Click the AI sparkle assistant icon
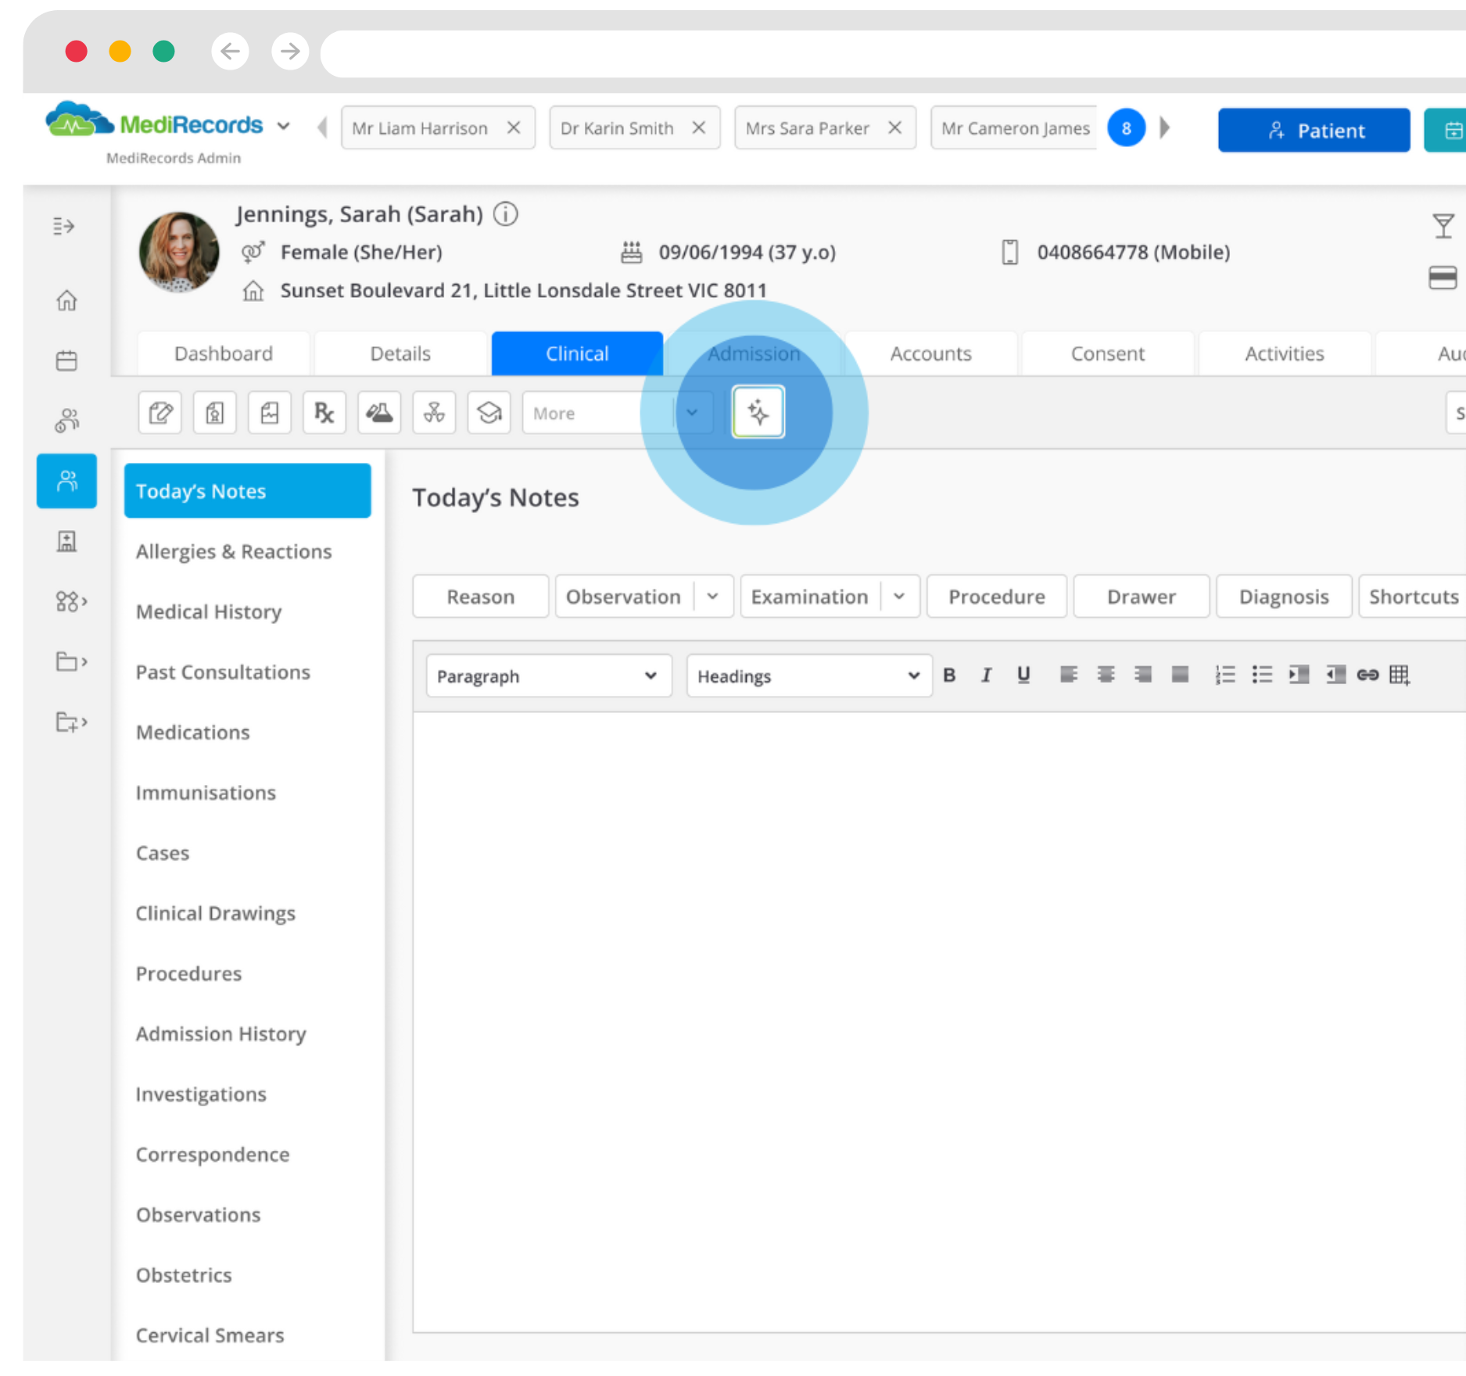This screenshot has height=1376, width=1466. (x=758, y=412)
